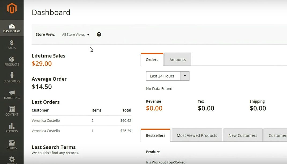
Task: Click the Store View: label
Action: click(x=45, y=34)
